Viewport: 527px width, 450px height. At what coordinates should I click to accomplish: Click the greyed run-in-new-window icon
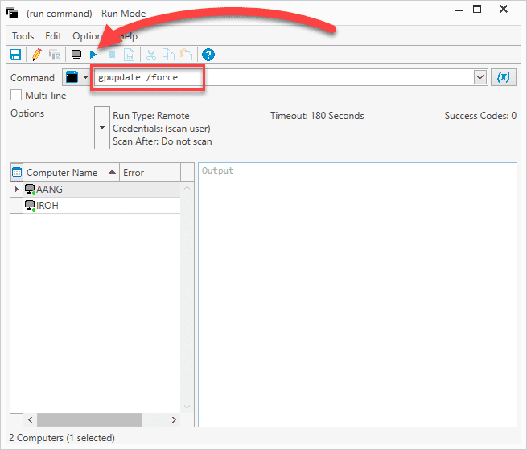(x=55, y=55)
